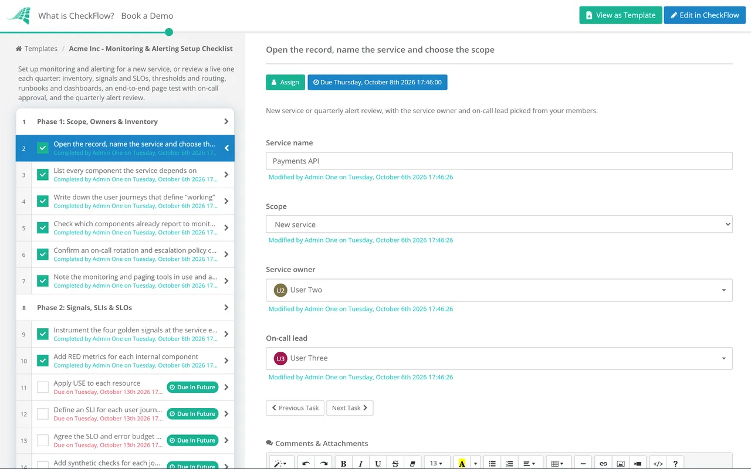Image resolution: width=751 pixels, height=469 pixels.
Task: Open the editor help question mark
Action: 675,463
